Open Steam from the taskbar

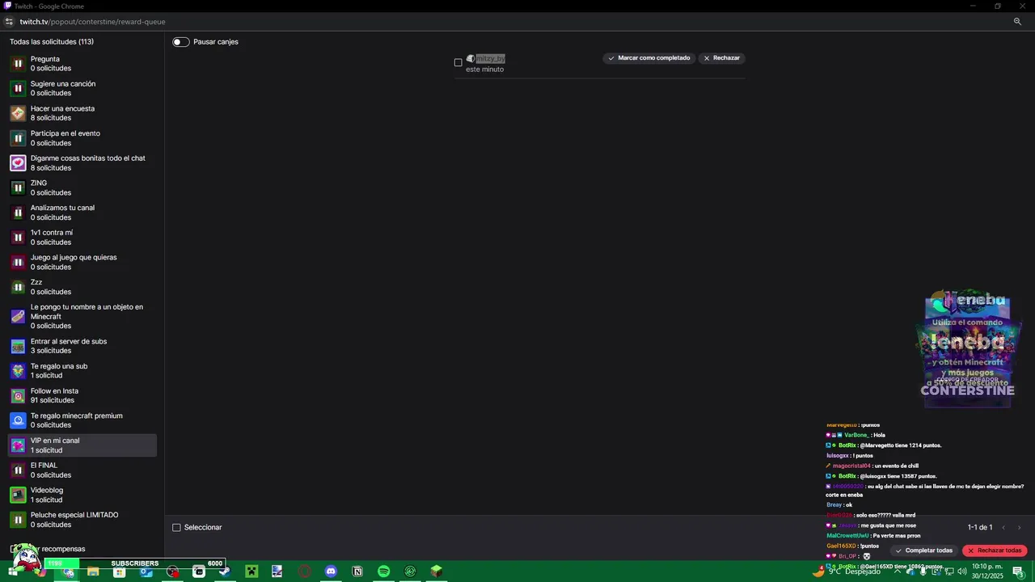tap(226, 571)
